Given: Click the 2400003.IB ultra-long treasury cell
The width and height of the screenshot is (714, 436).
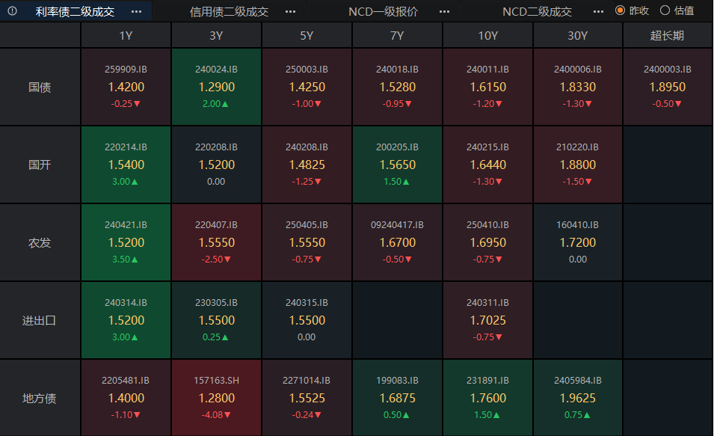Looking at the screenshot, I should pyautogui.click(x=667, y=87).
